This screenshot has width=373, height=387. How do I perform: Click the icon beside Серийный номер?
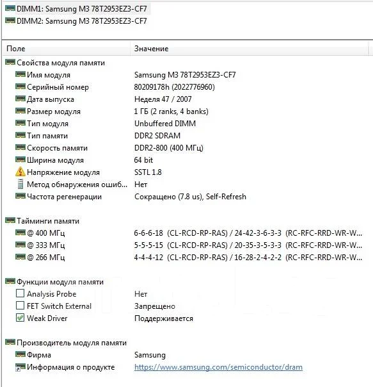[20, 86]
